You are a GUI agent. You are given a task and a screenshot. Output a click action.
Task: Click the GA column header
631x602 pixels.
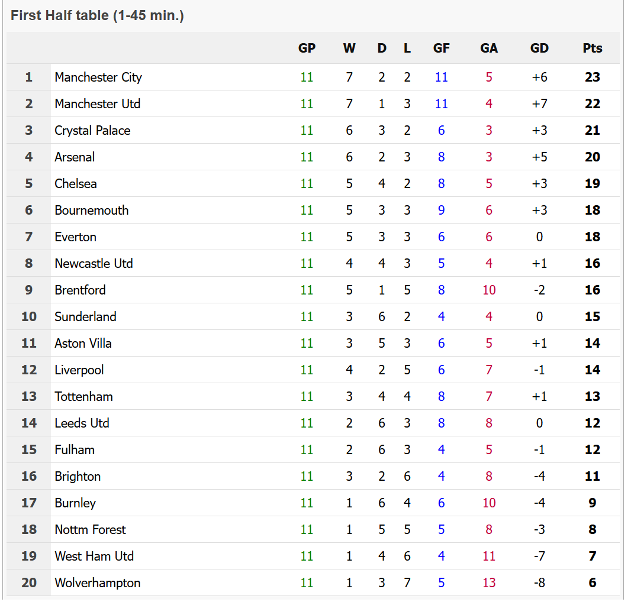[488, 48]
